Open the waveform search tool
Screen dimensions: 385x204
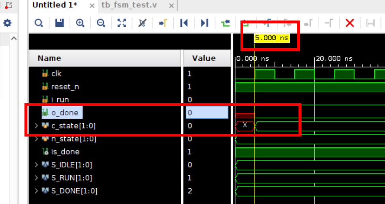(x=39, y=23)
